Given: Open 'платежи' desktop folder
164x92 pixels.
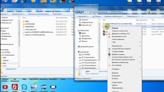Looking at the screenshot, I should click(139, 2).
